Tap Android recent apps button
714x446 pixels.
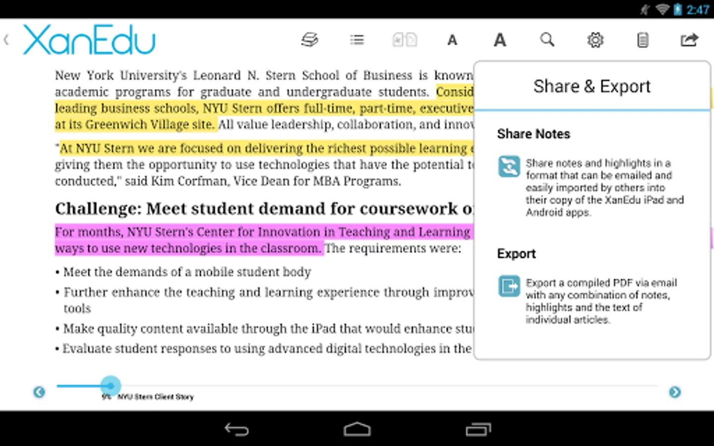478,429
